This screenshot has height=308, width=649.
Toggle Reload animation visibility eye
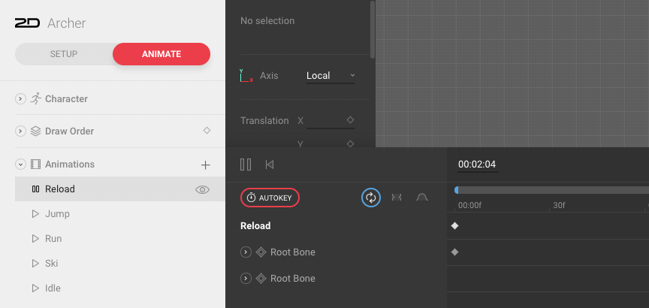click(x=202, y=189)
